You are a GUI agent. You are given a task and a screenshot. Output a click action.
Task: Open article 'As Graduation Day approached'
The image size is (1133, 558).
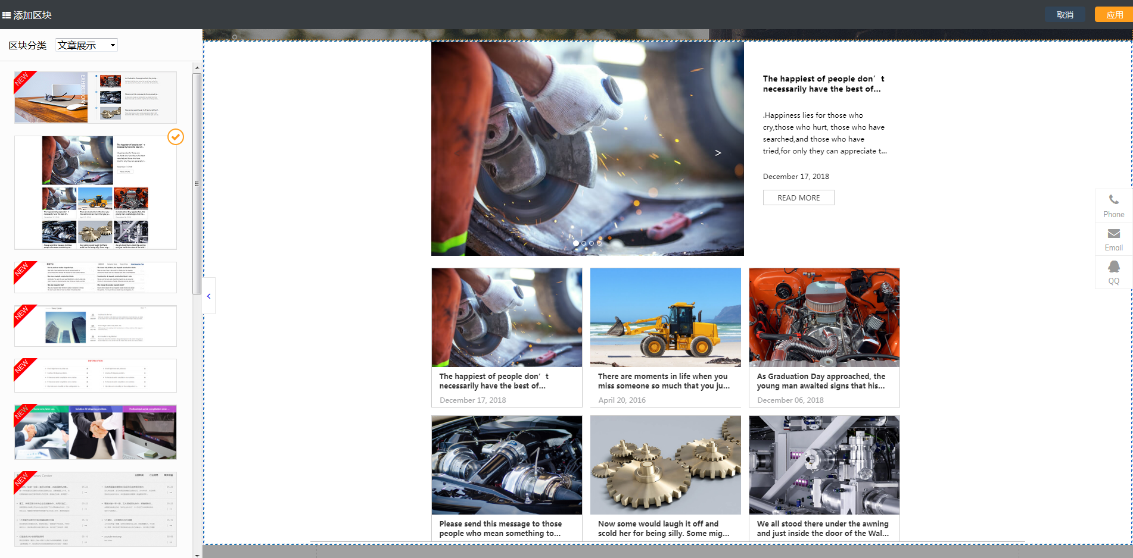pos(821,381)
